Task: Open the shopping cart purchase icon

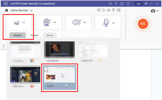Action: (110, 3)
